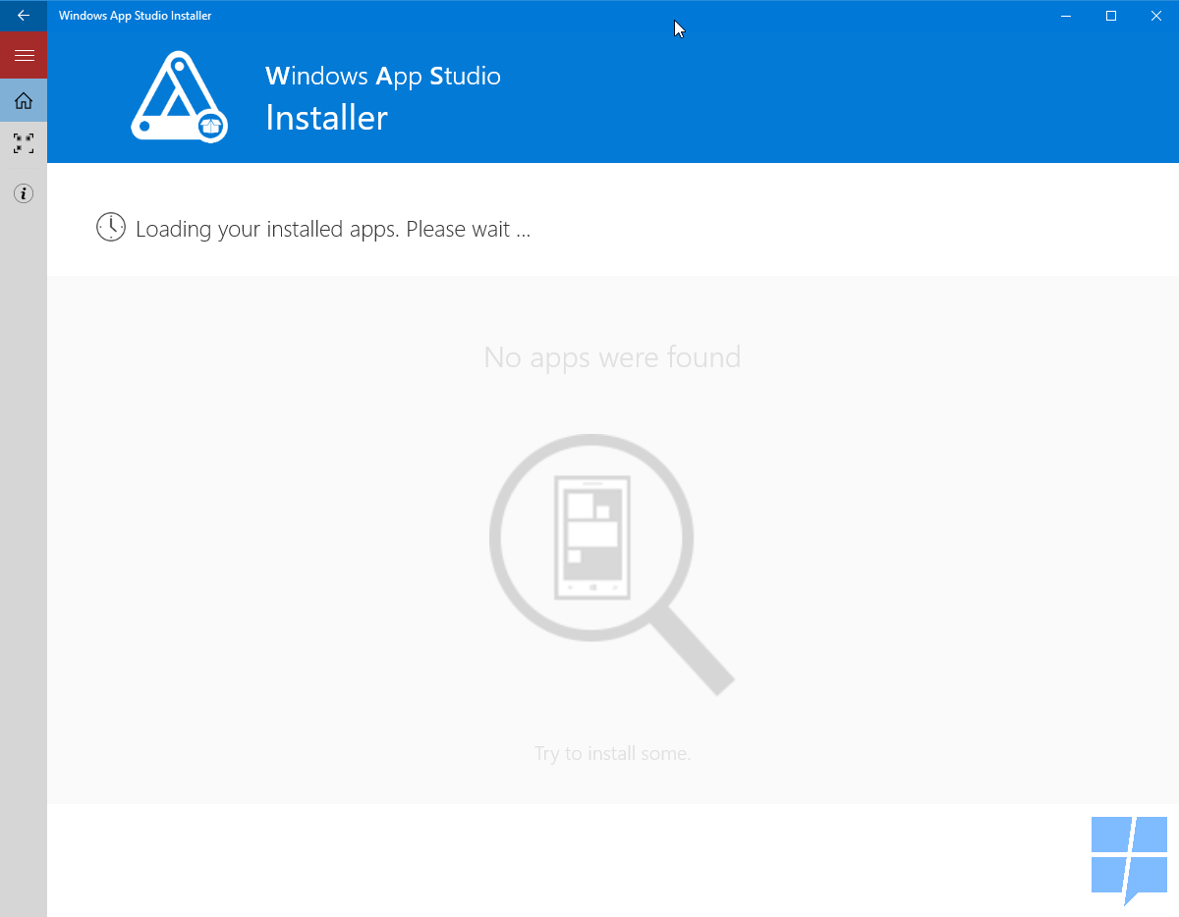Screen dimensions: 1179x917
Task: Click the 'Windows App Studio Installer' window title
Action: [x=136, y=16]
